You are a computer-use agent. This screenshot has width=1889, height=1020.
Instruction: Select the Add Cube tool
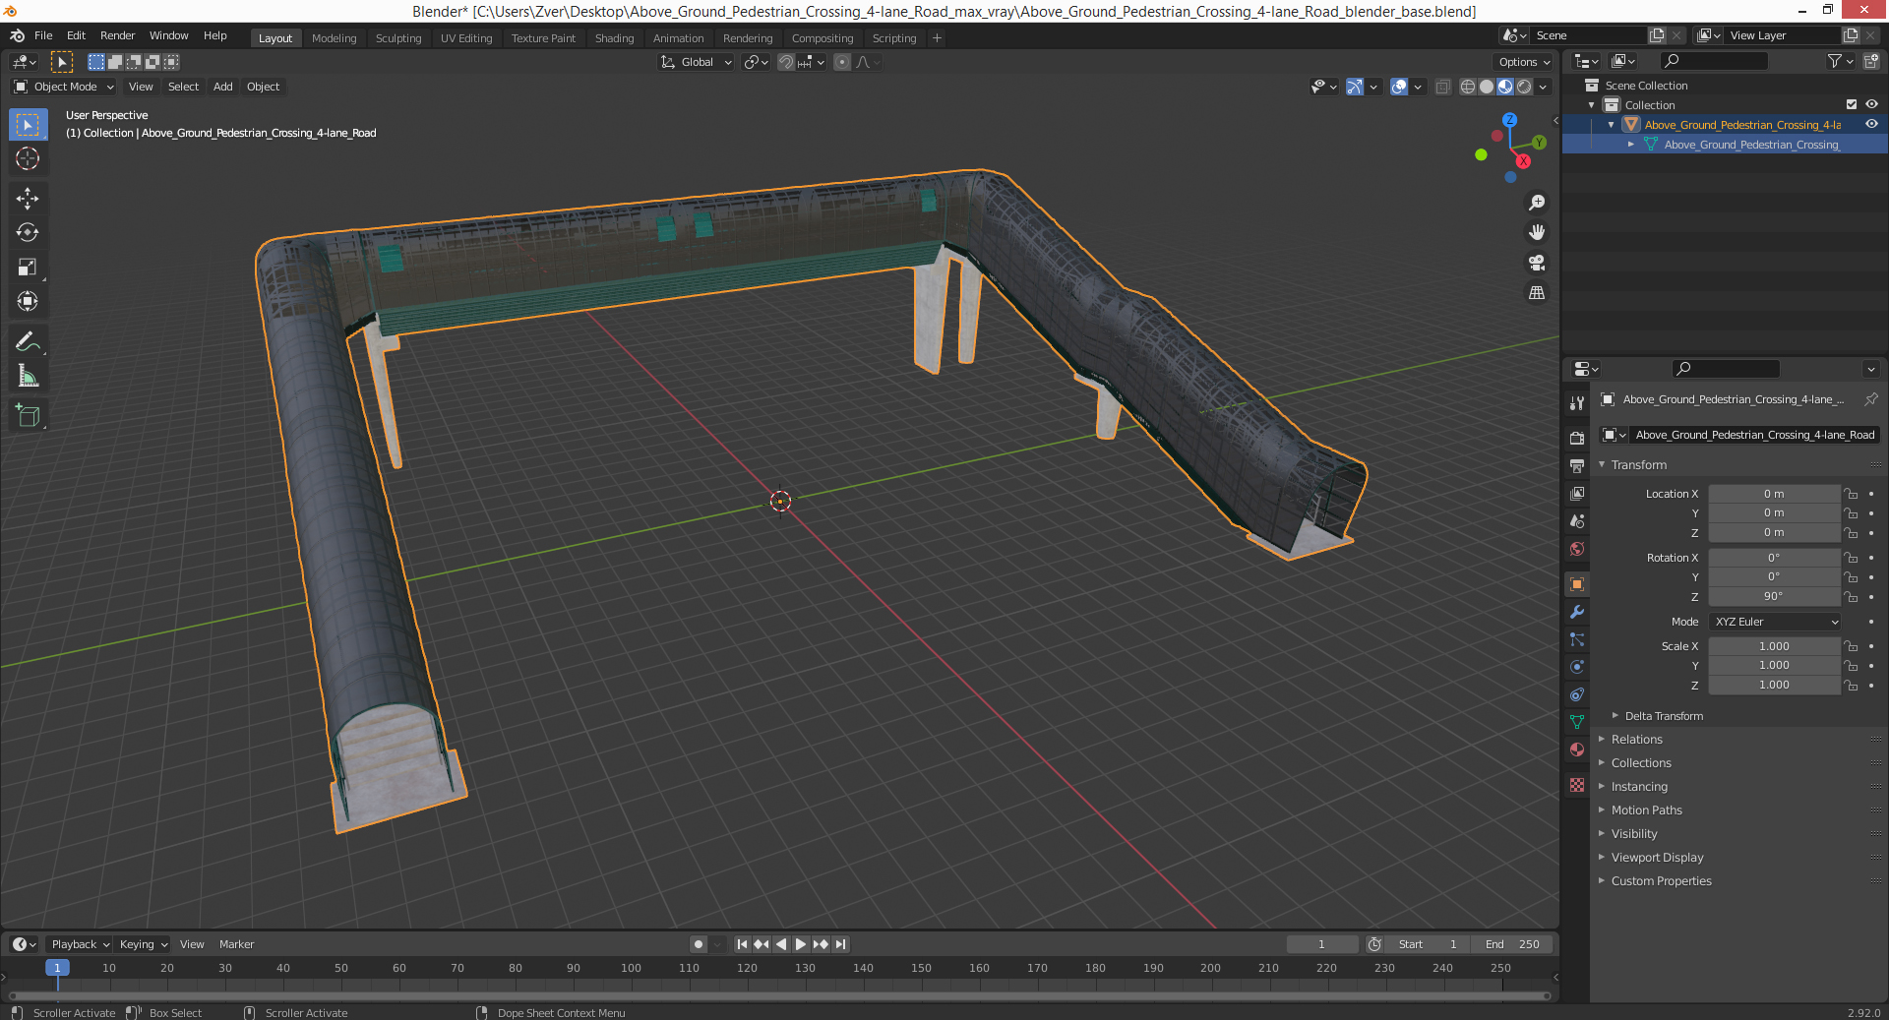point(28,416)
